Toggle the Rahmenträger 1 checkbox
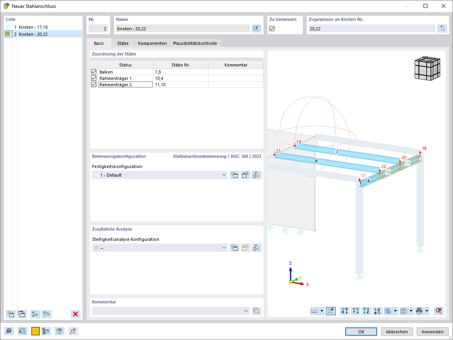The image size is (453, 340). (94, 78)
